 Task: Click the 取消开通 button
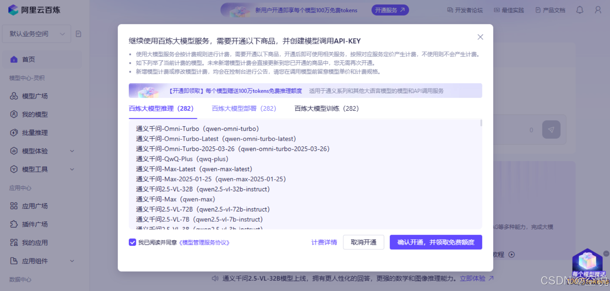coord(363,242)
